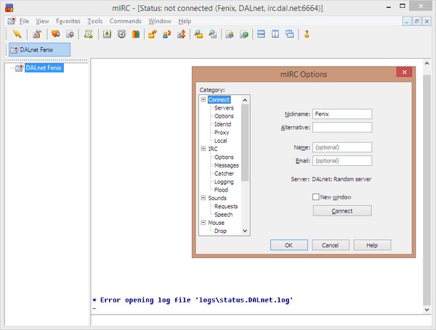
Task: Click the About mIRC icon in toolbar
Action: coord(307,34)
